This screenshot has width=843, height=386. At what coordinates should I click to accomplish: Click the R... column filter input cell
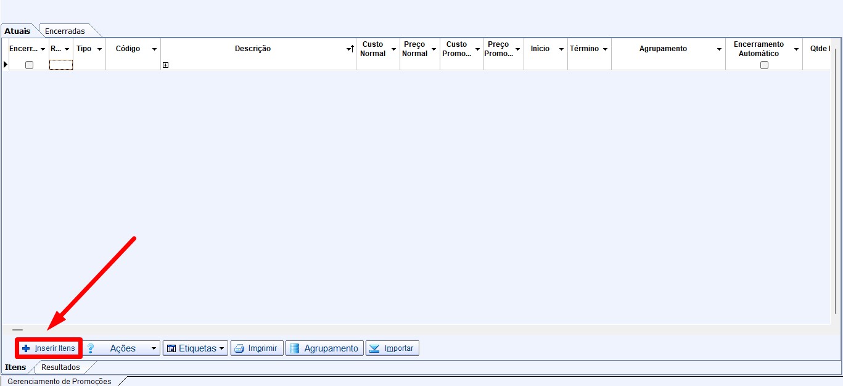coord(61,65)
